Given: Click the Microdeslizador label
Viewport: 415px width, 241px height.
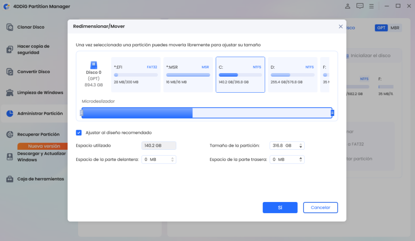Looking at the screenshot, I should (x=98, y=101).
